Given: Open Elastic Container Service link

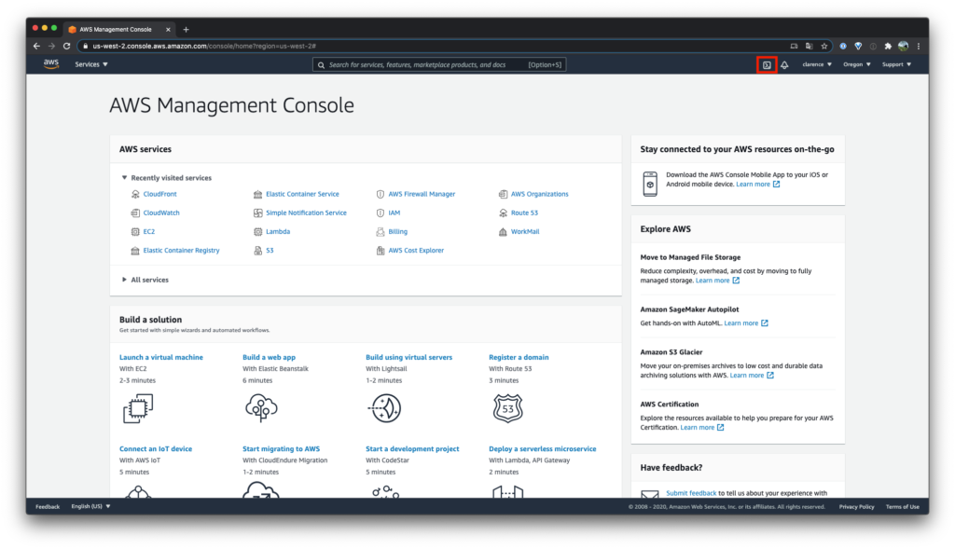Looking at the screenshot, I should click(303, 194).
